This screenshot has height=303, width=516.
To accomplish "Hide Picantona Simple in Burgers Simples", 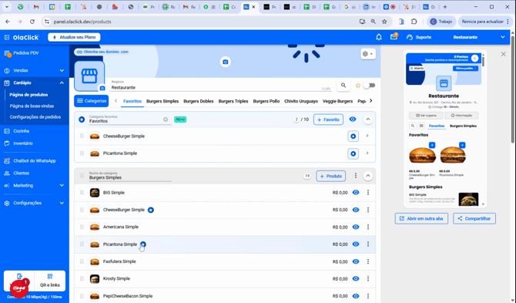I will click(356, 244).
